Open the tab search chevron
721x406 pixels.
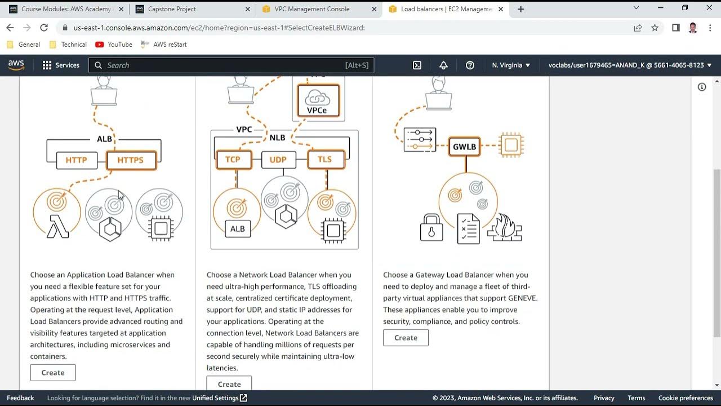636,8
